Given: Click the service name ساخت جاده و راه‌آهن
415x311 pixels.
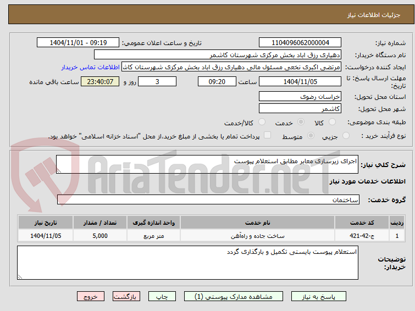Looking at the screenshot, I should (258, 236).
